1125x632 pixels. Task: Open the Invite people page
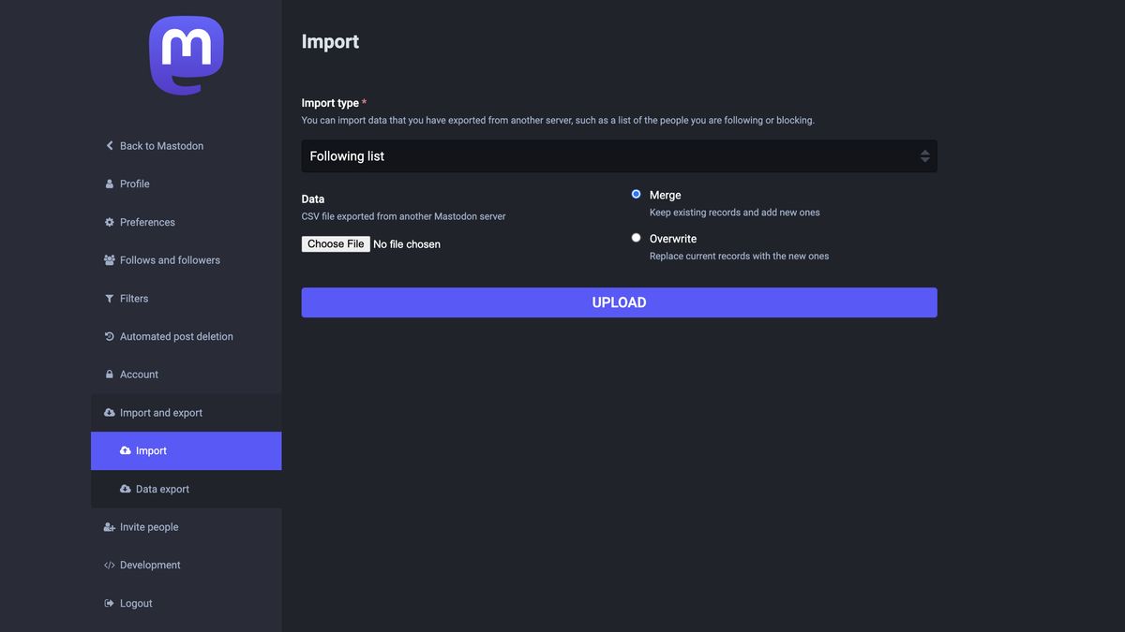(148, 526)
